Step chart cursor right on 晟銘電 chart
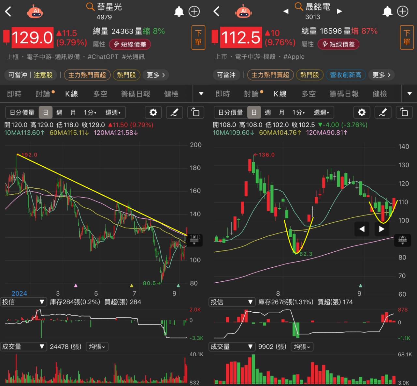This screenshot has height=386, width=417. click(382, 229)
